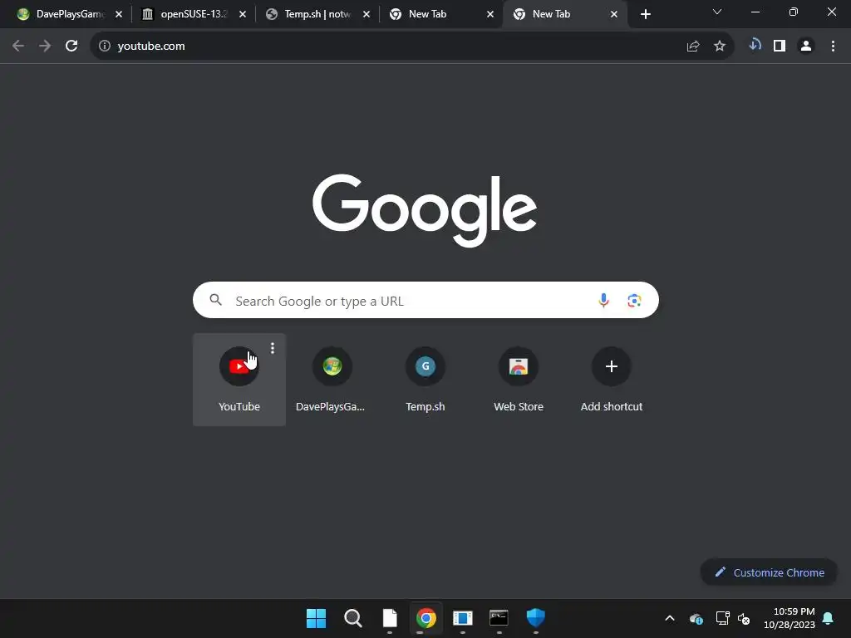This screenshot has width=851, height=638.
Task: Open the Windows Start menu
Action: (316, 618)
